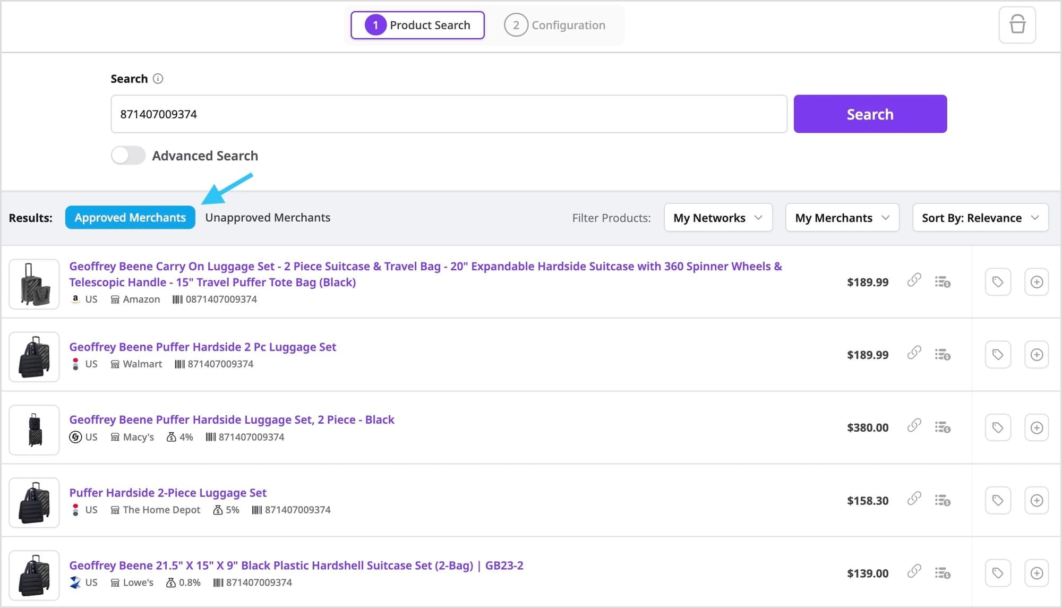This screenshot has height=608, width=1062.
Task: Open Geoffrey Beene Puffer Hardside Walmart link
Action: [x=202, y=347]
